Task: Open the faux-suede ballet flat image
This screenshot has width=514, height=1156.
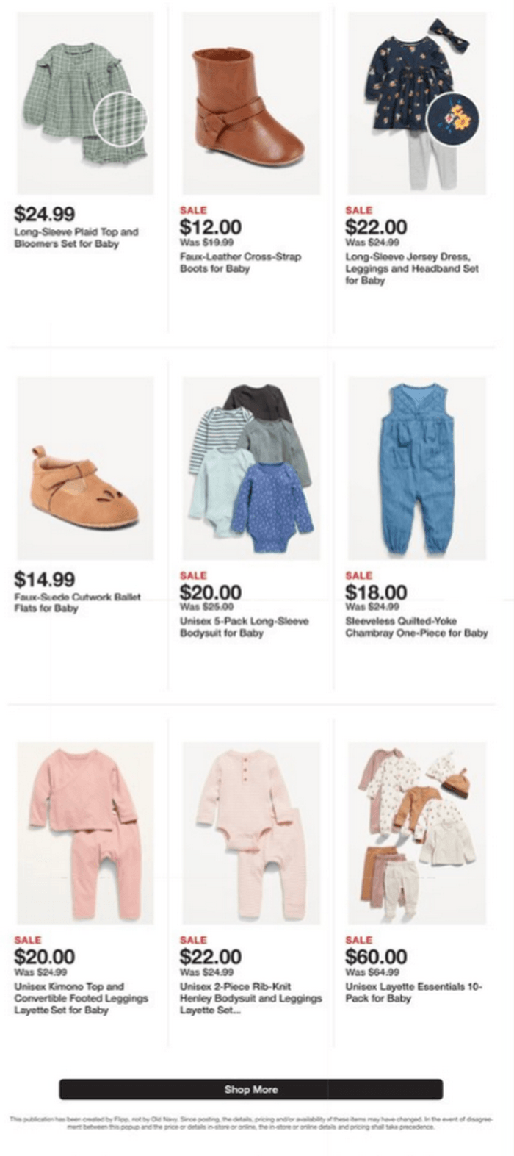Action: tap(85, 468)
